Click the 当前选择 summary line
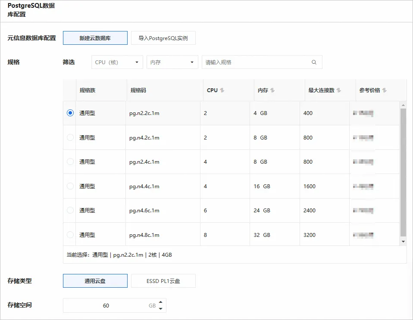Image resolution: width=413 pixels, height=320 pixels. tap(119, 255)
